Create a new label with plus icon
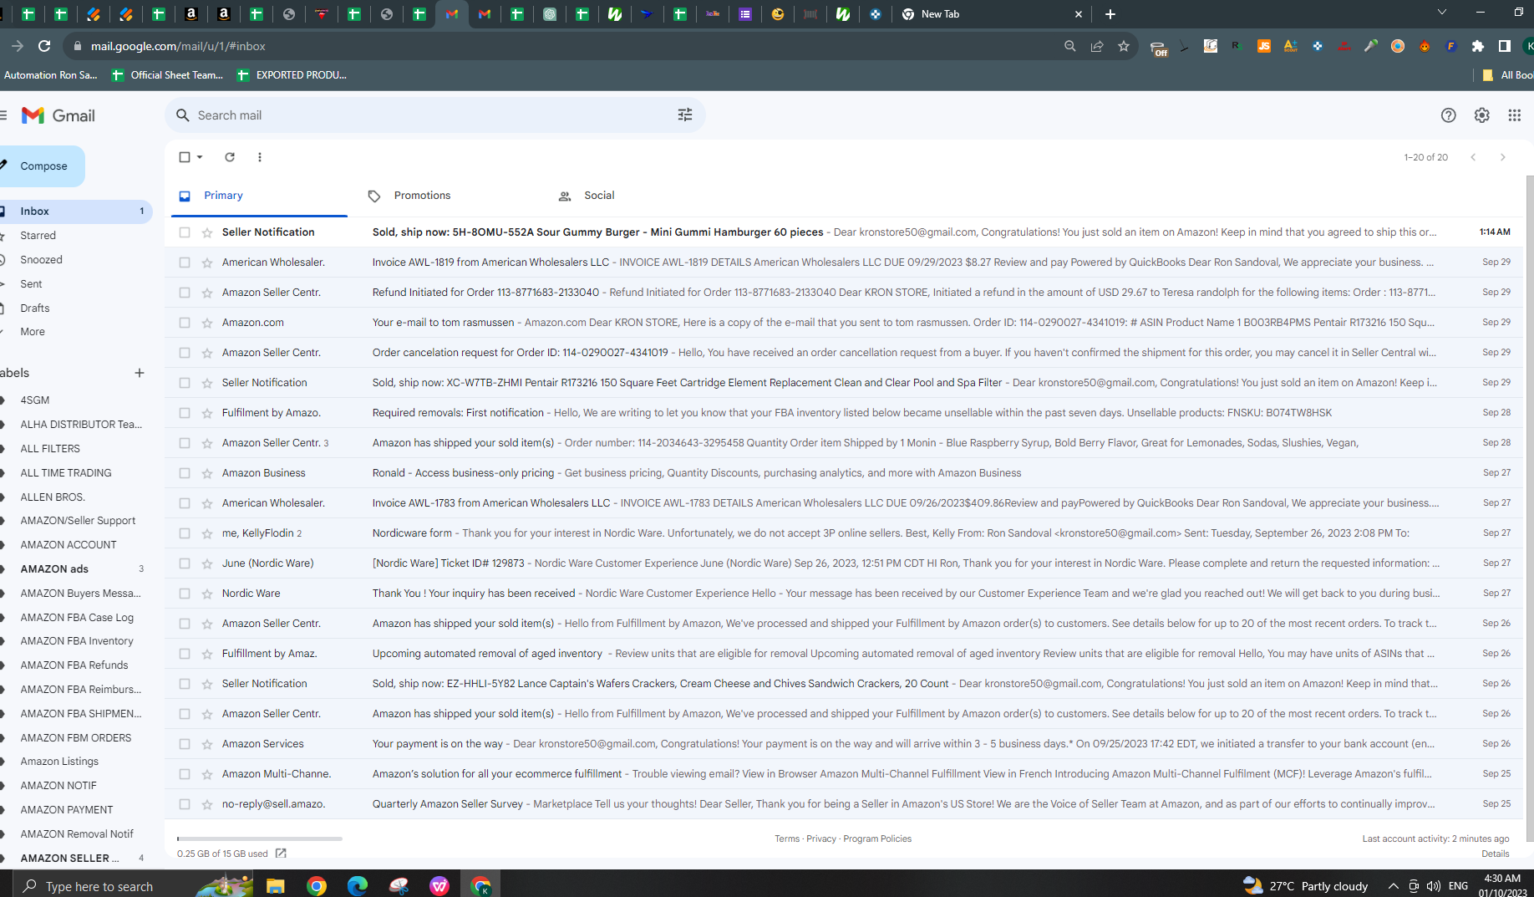 (140, 373)
